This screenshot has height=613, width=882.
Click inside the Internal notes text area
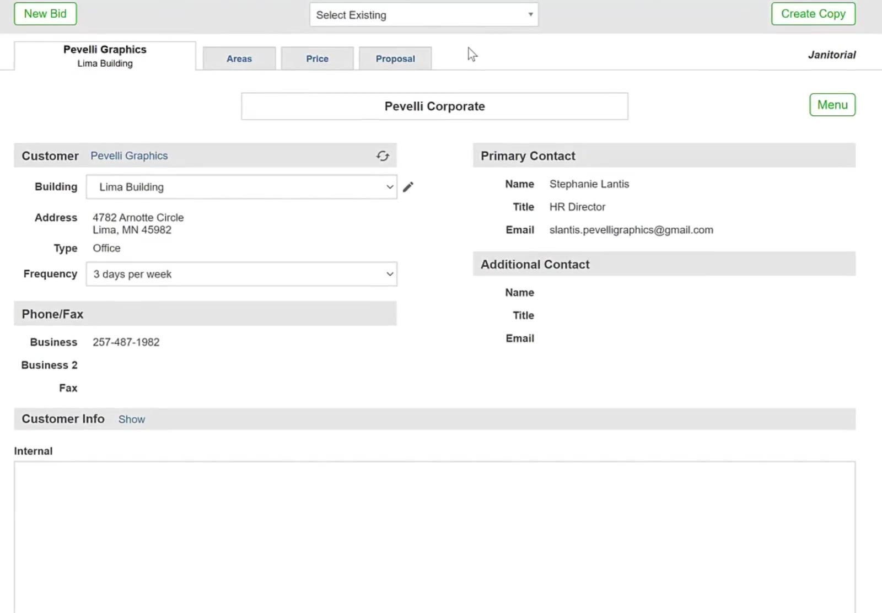(x=434, y=537)
